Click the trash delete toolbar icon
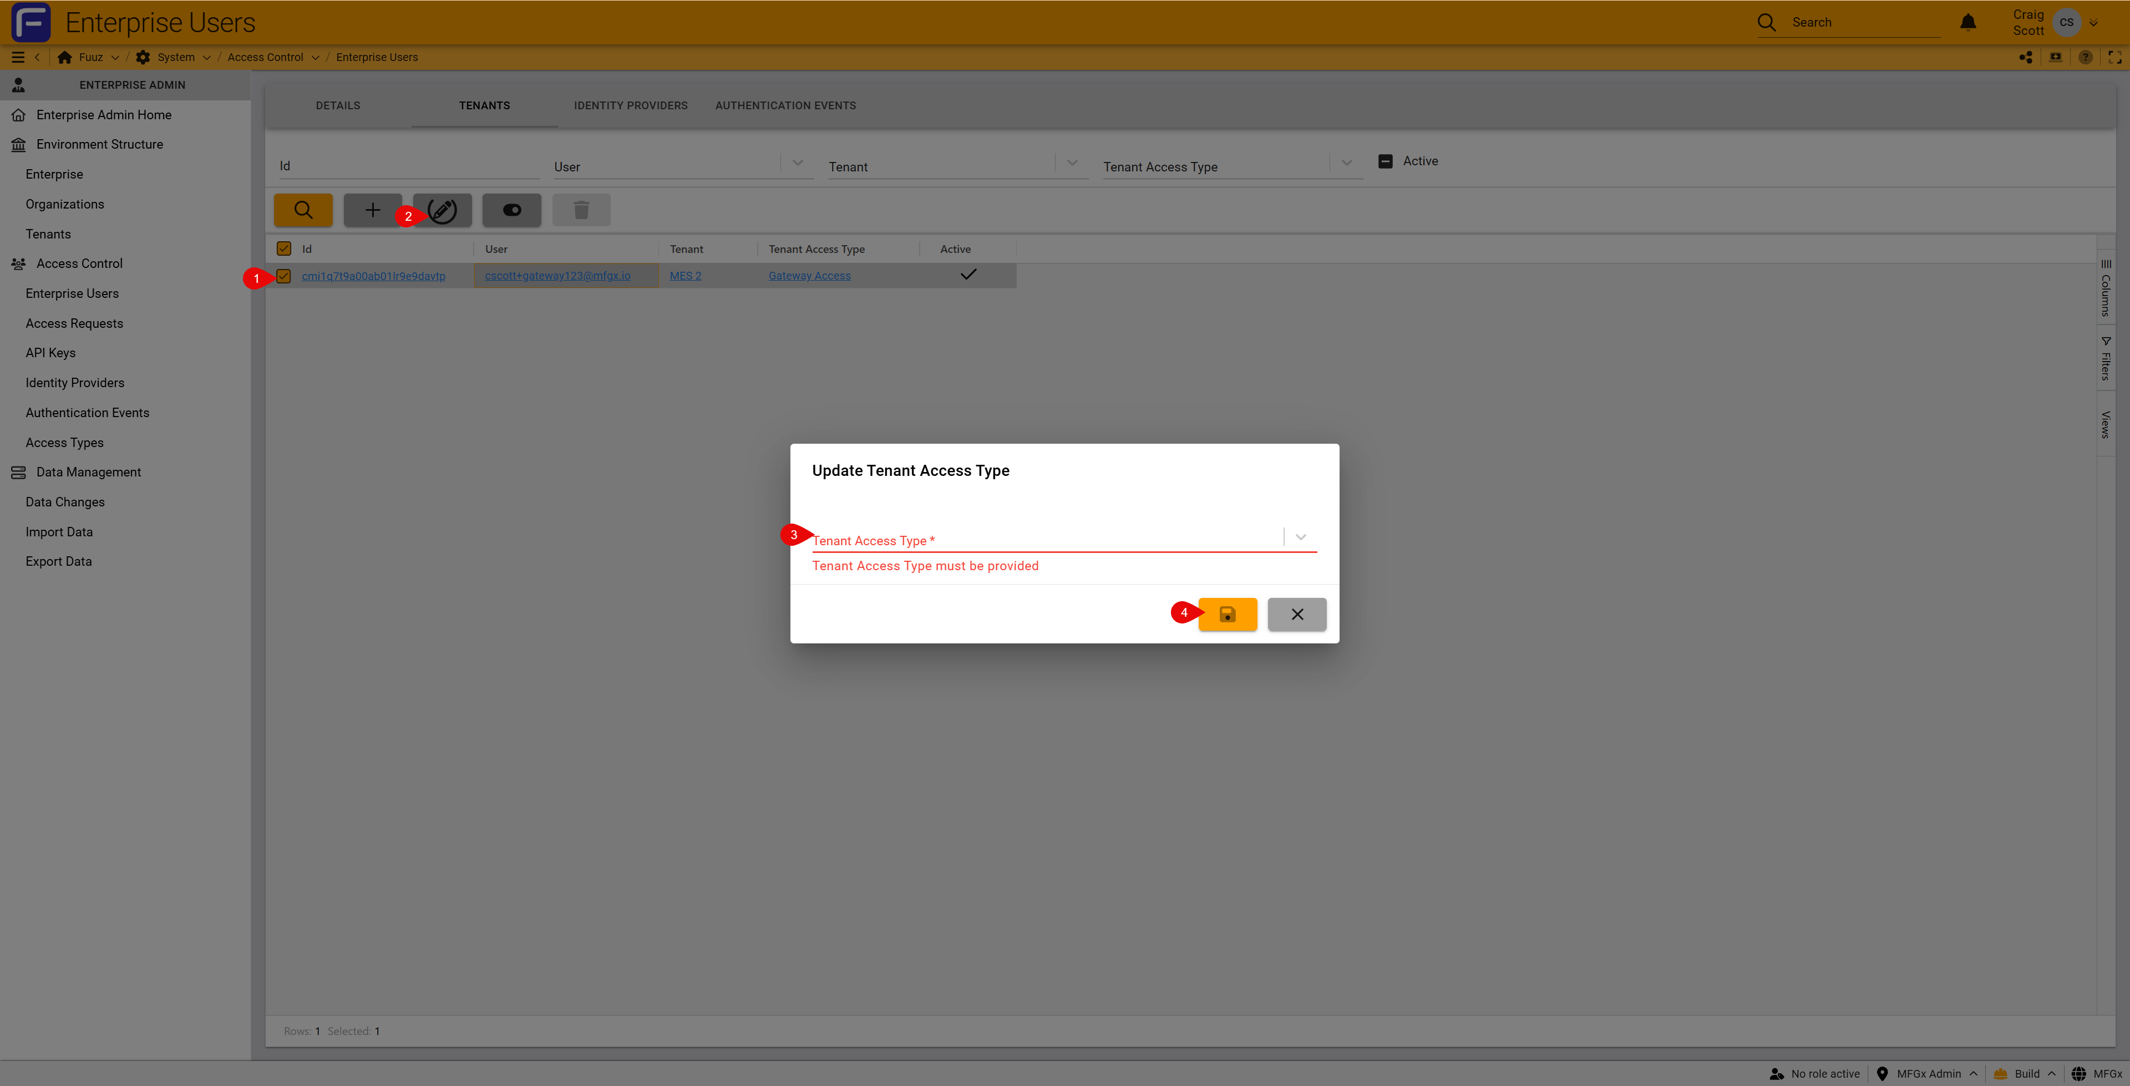This screenshot has width=2130, height=1086. click(x=581, y=210)
